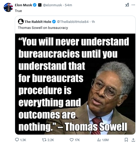
Task: Open the @TheRabbitHole84 handle
Action: pos(73,22)
